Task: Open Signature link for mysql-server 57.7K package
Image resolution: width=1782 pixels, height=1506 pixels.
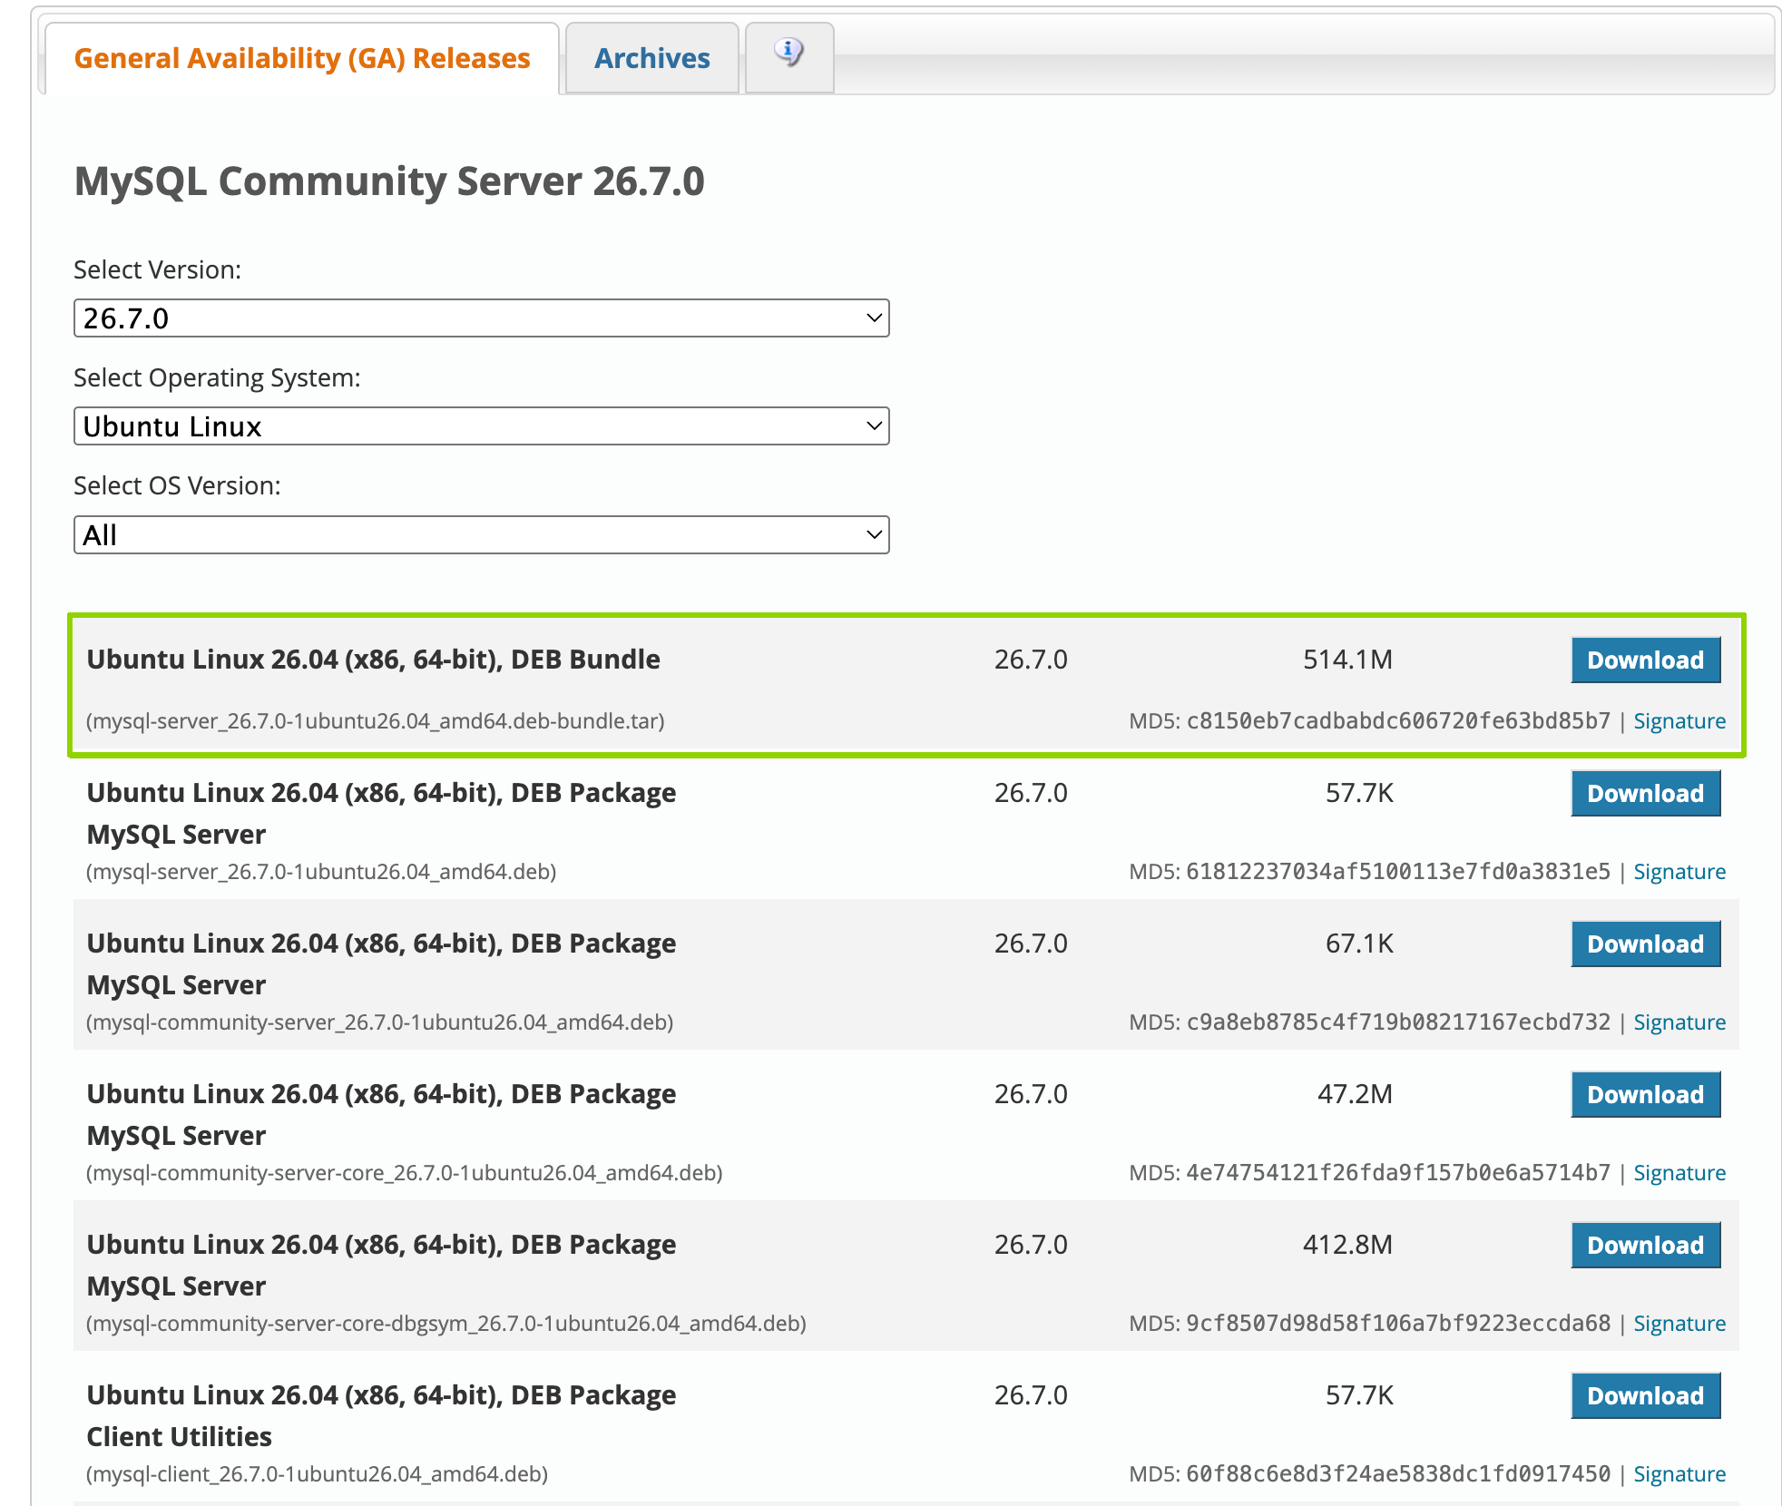Action: 1679,872
